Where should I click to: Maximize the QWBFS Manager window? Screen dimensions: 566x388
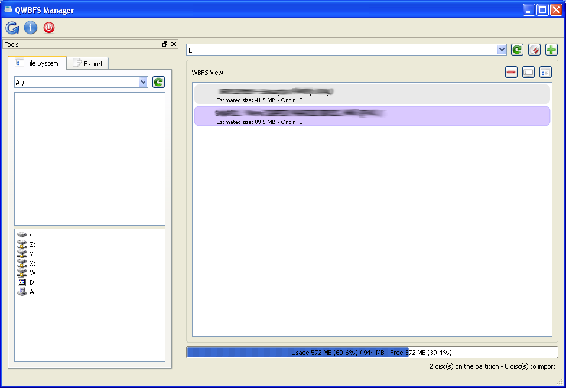tap(542, 10)
